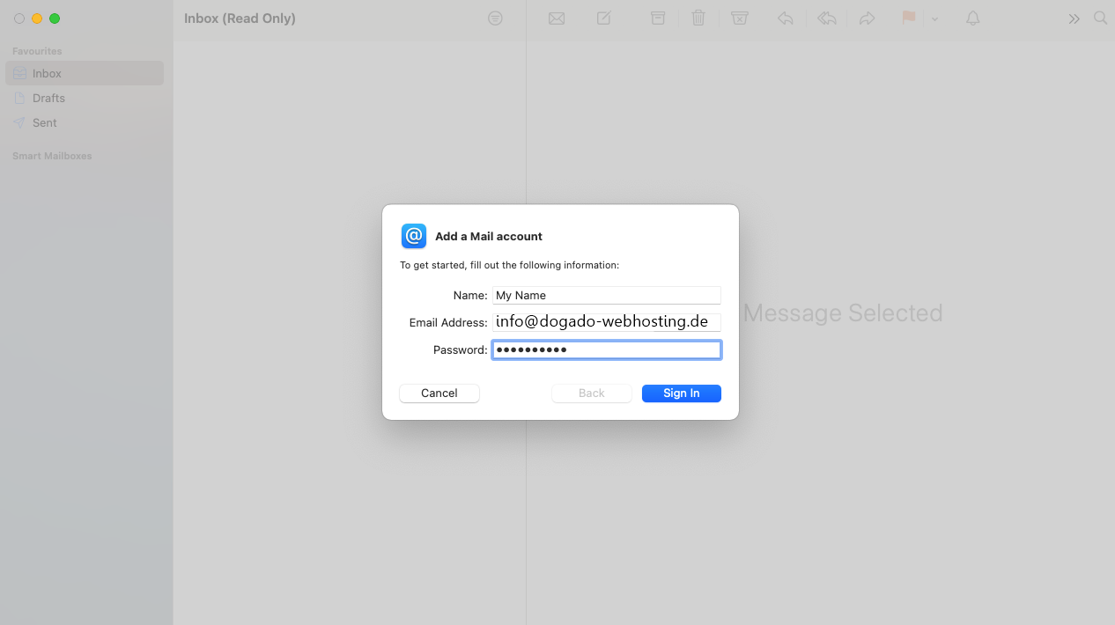Flag the message with orange flag
1115x625 pixels.
click(x=909, y=18)
